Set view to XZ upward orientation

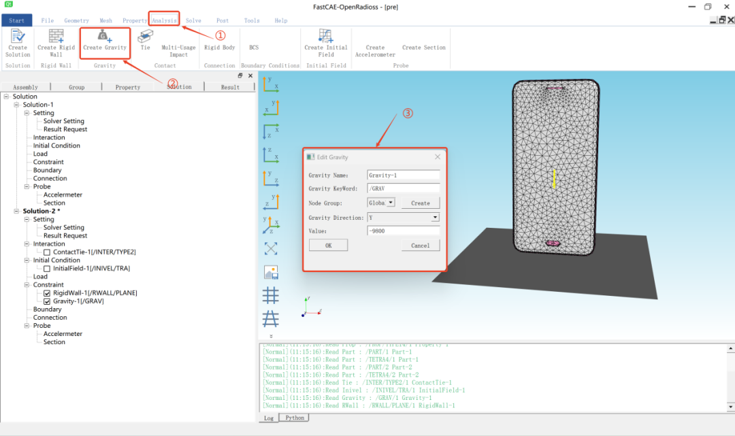[270, 155]
